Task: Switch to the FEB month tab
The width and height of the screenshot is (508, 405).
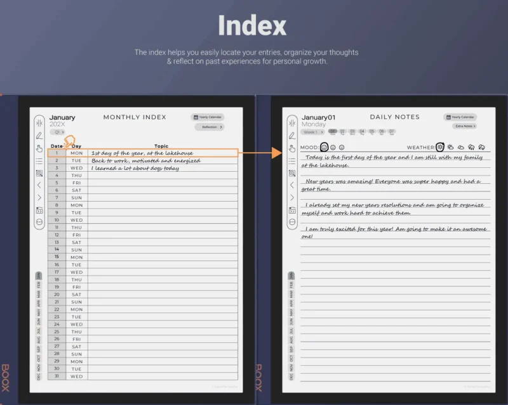Action: click(39, 285)
